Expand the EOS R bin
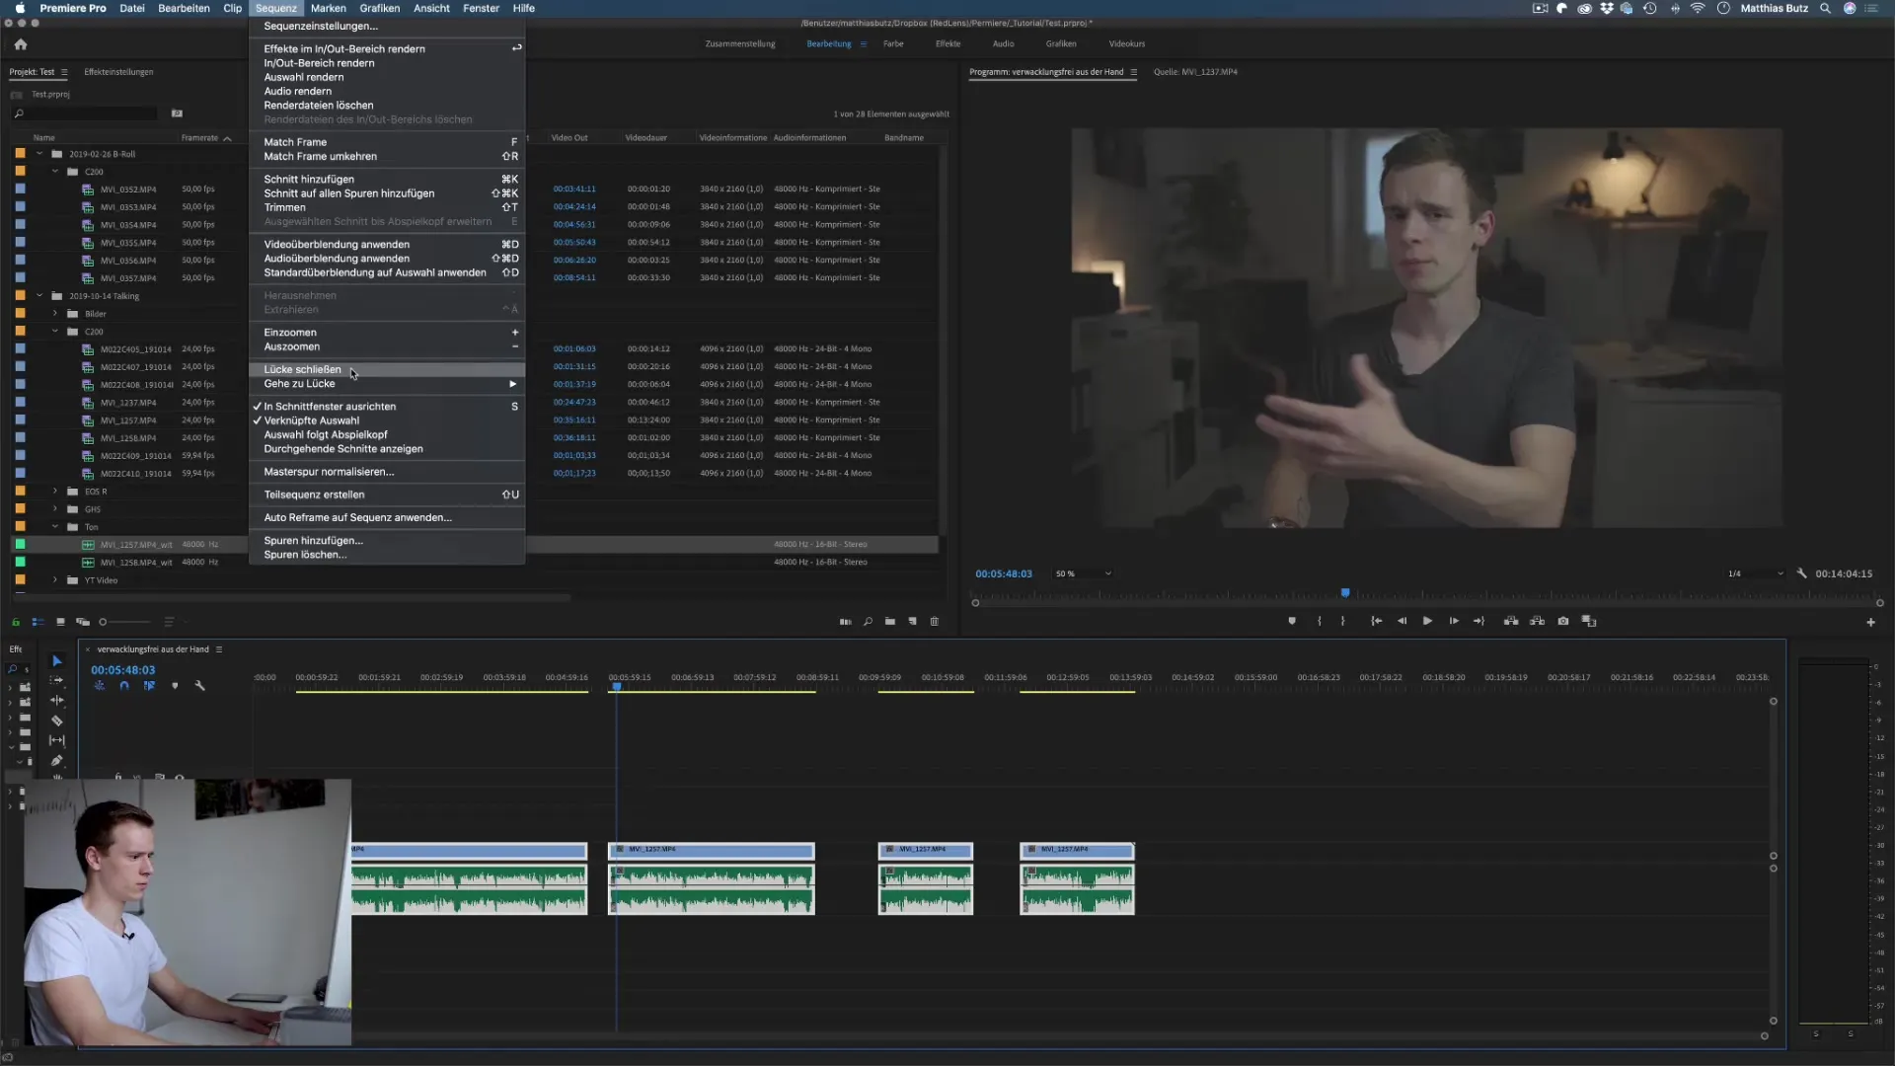 coord(55,492)
